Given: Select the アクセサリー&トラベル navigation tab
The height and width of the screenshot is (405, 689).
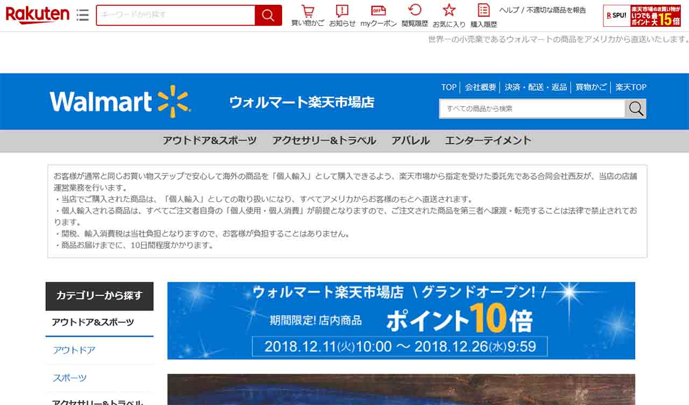Looking at the screenshot, I should coord(324,141).
